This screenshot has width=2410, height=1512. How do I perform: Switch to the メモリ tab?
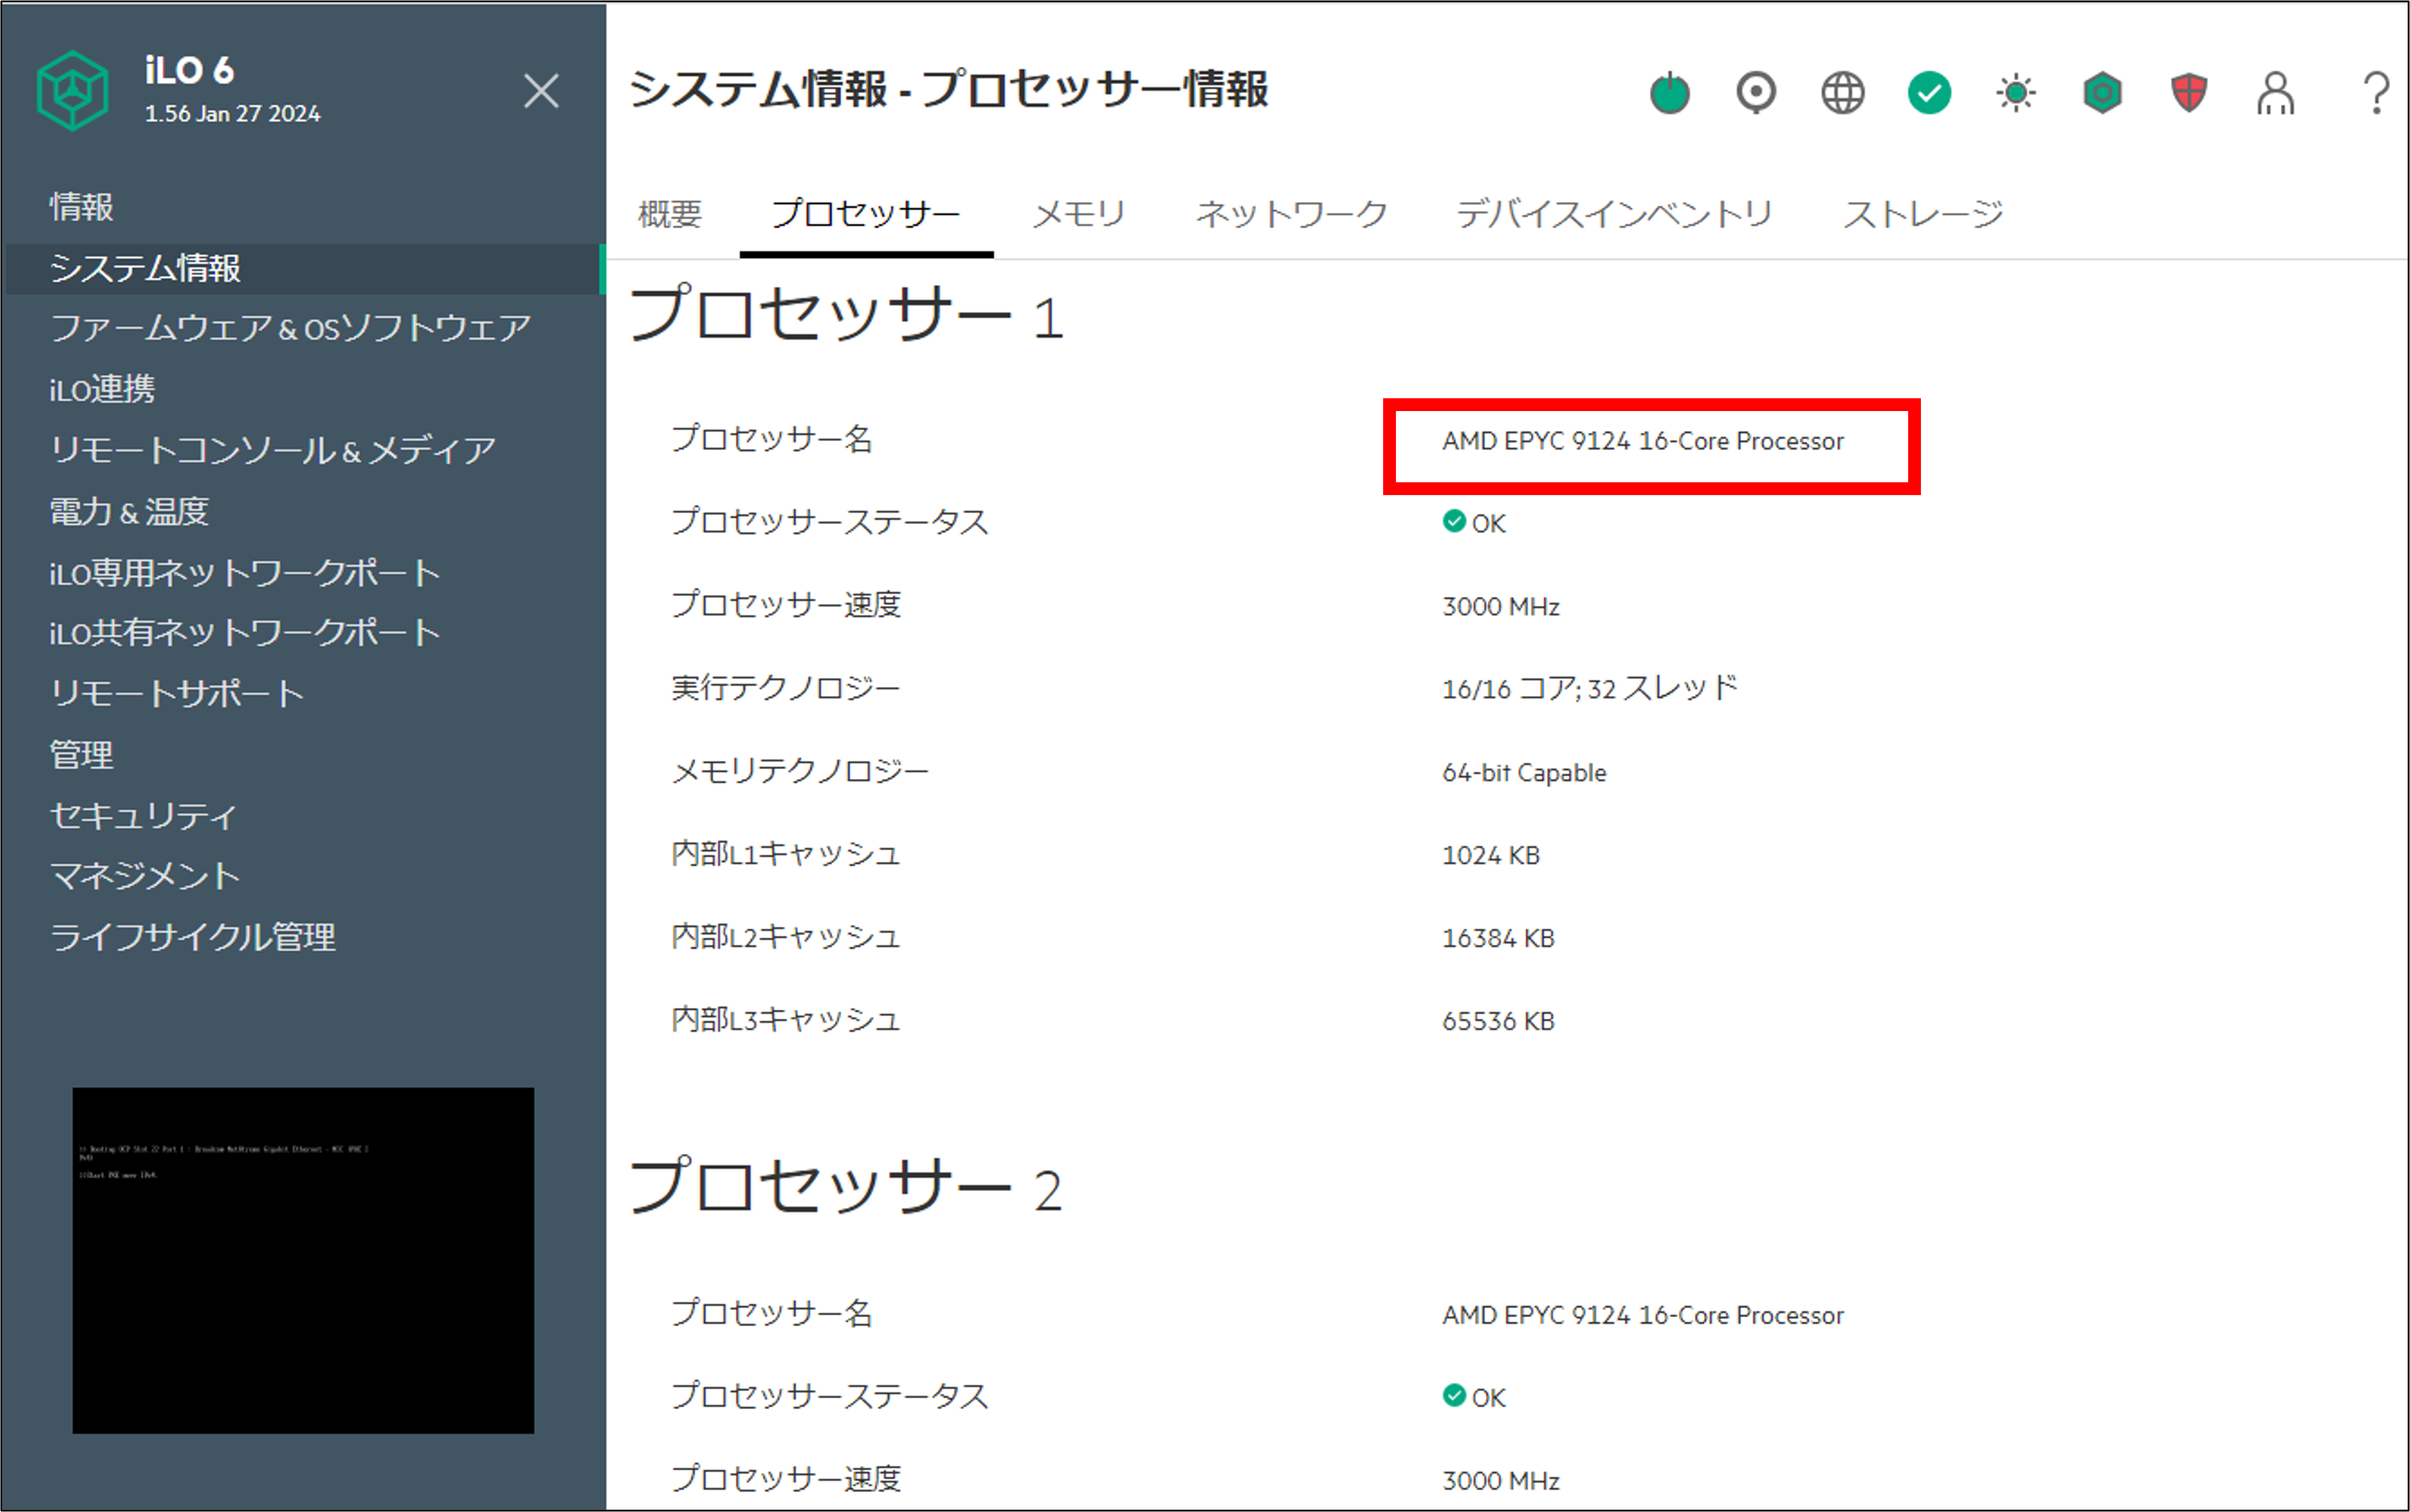pos(1079,213)
